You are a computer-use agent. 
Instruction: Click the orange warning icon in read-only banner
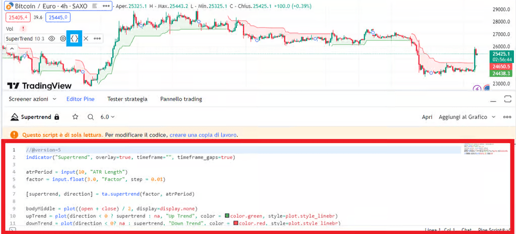(14, 135)
